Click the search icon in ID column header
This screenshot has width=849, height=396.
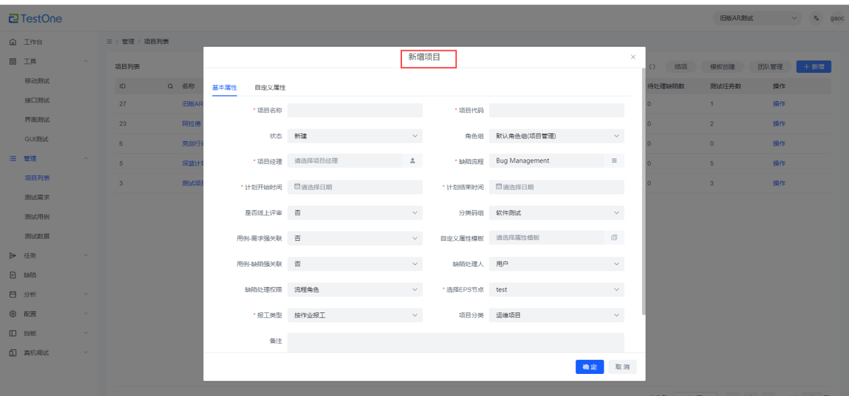coord(170,86)
